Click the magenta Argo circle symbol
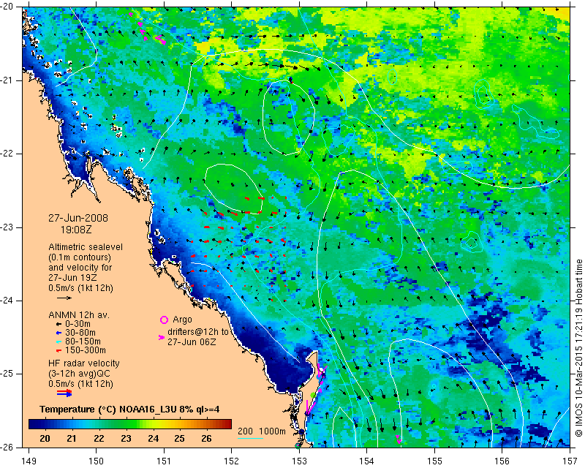The image size is (585, 468). point(164,320)
